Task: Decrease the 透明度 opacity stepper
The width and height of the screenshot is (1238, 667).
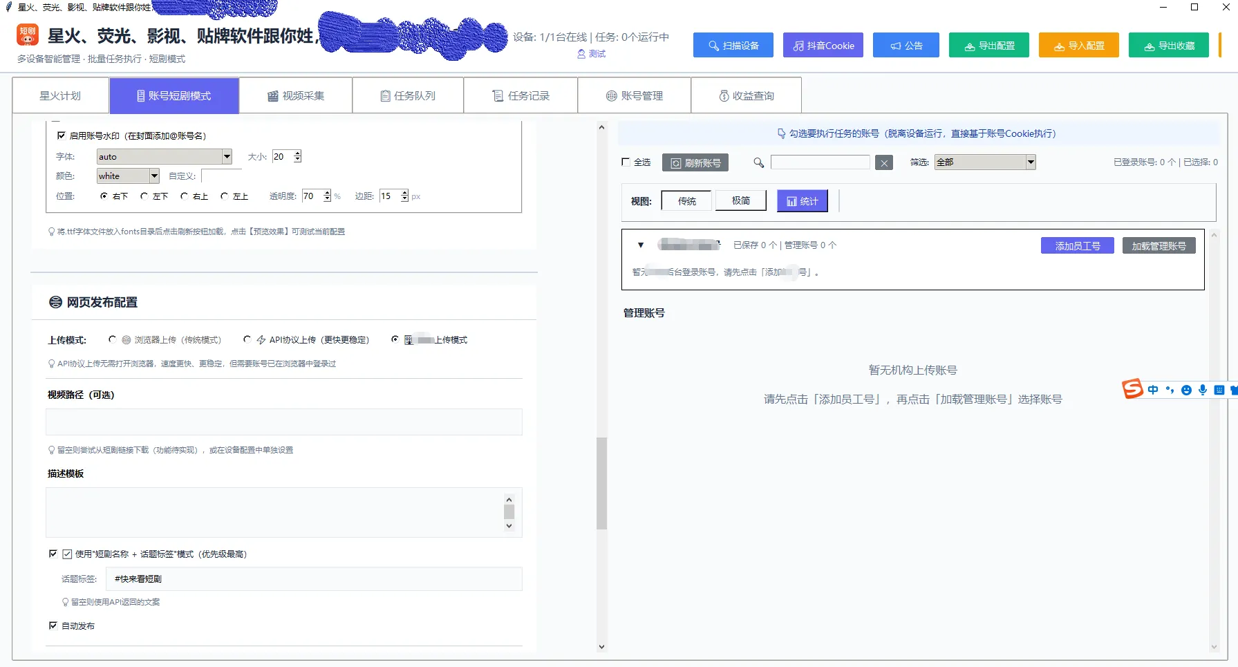Action: (x=328, y=199)
